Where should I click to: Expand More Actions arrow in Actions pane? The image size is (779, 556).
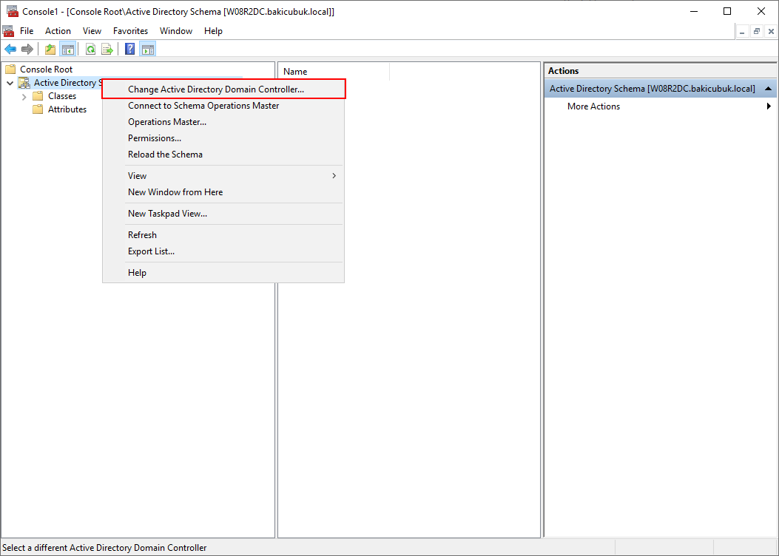click(769, 106)
